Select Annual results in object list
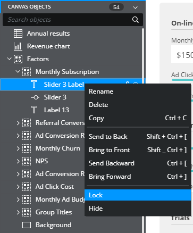 48,34
